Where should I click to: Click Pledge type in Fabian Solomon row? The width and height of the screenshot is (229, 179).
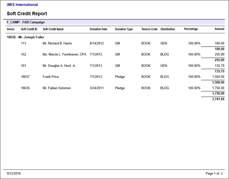(120, 88)
